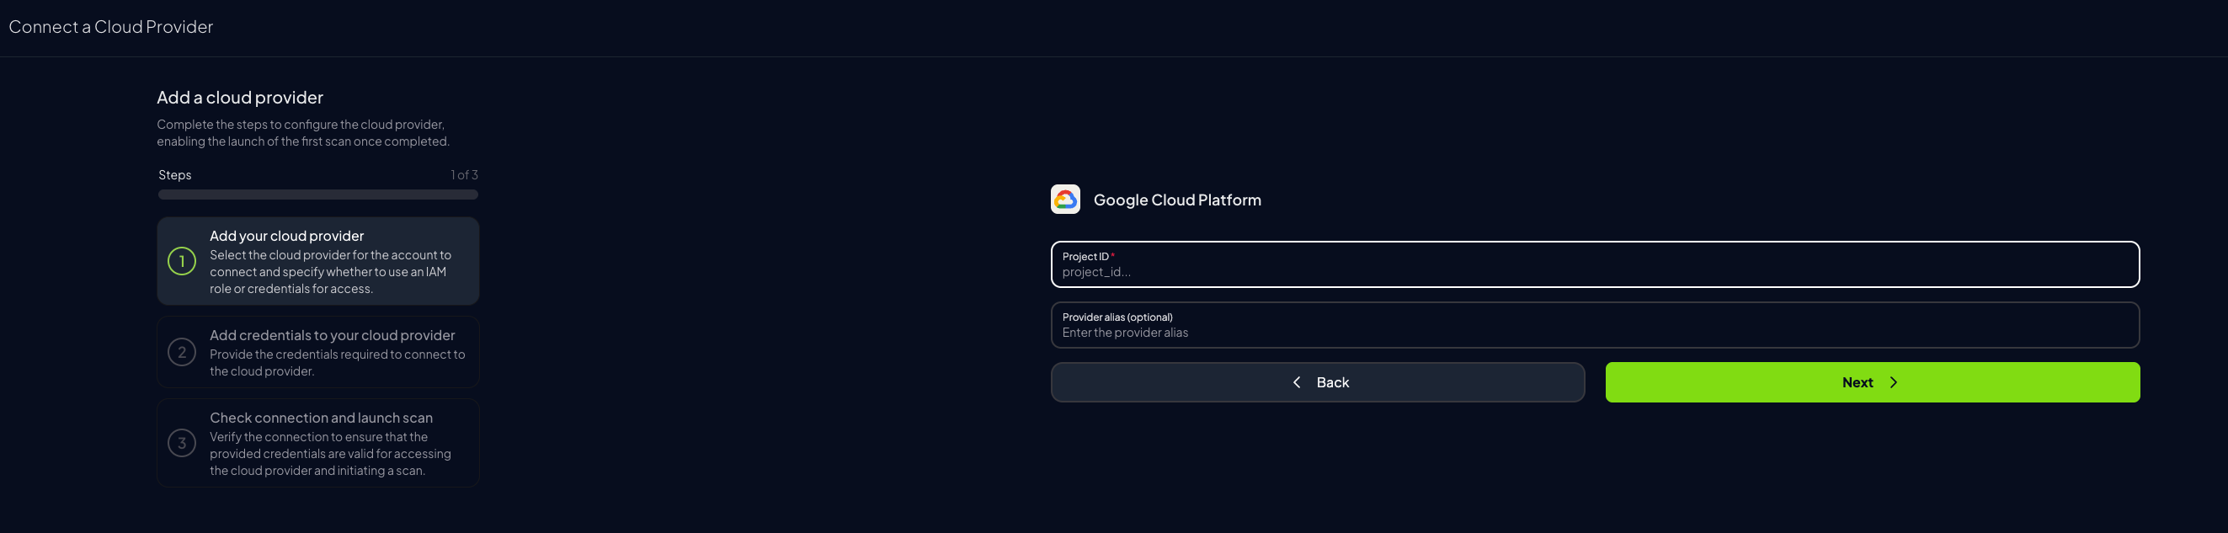This screenshot has width=2228, height=533.
Task: Go Back to the previous step
Action: [x=1317, y=382]
